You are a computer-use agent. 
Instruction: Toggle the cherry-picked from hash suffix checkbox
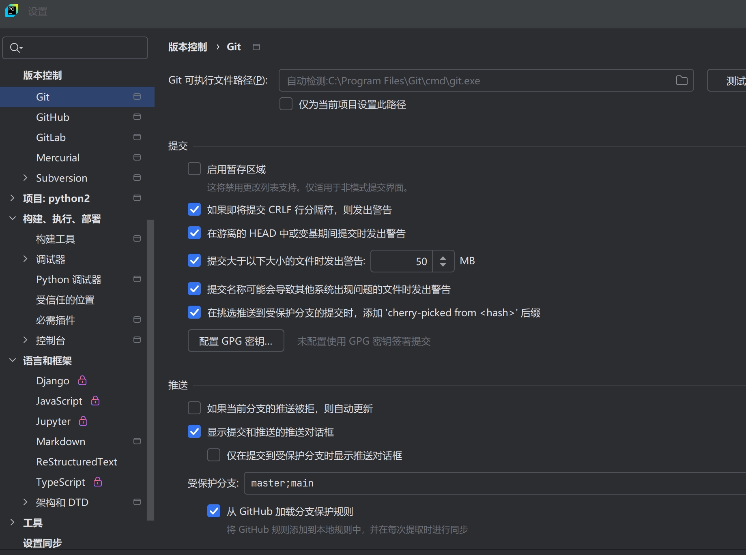click(x=194, y=312)
